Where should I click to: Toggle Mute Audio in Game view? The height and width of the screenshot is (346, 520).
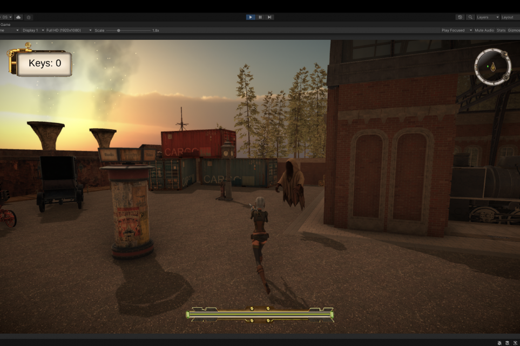click(484, 30)
